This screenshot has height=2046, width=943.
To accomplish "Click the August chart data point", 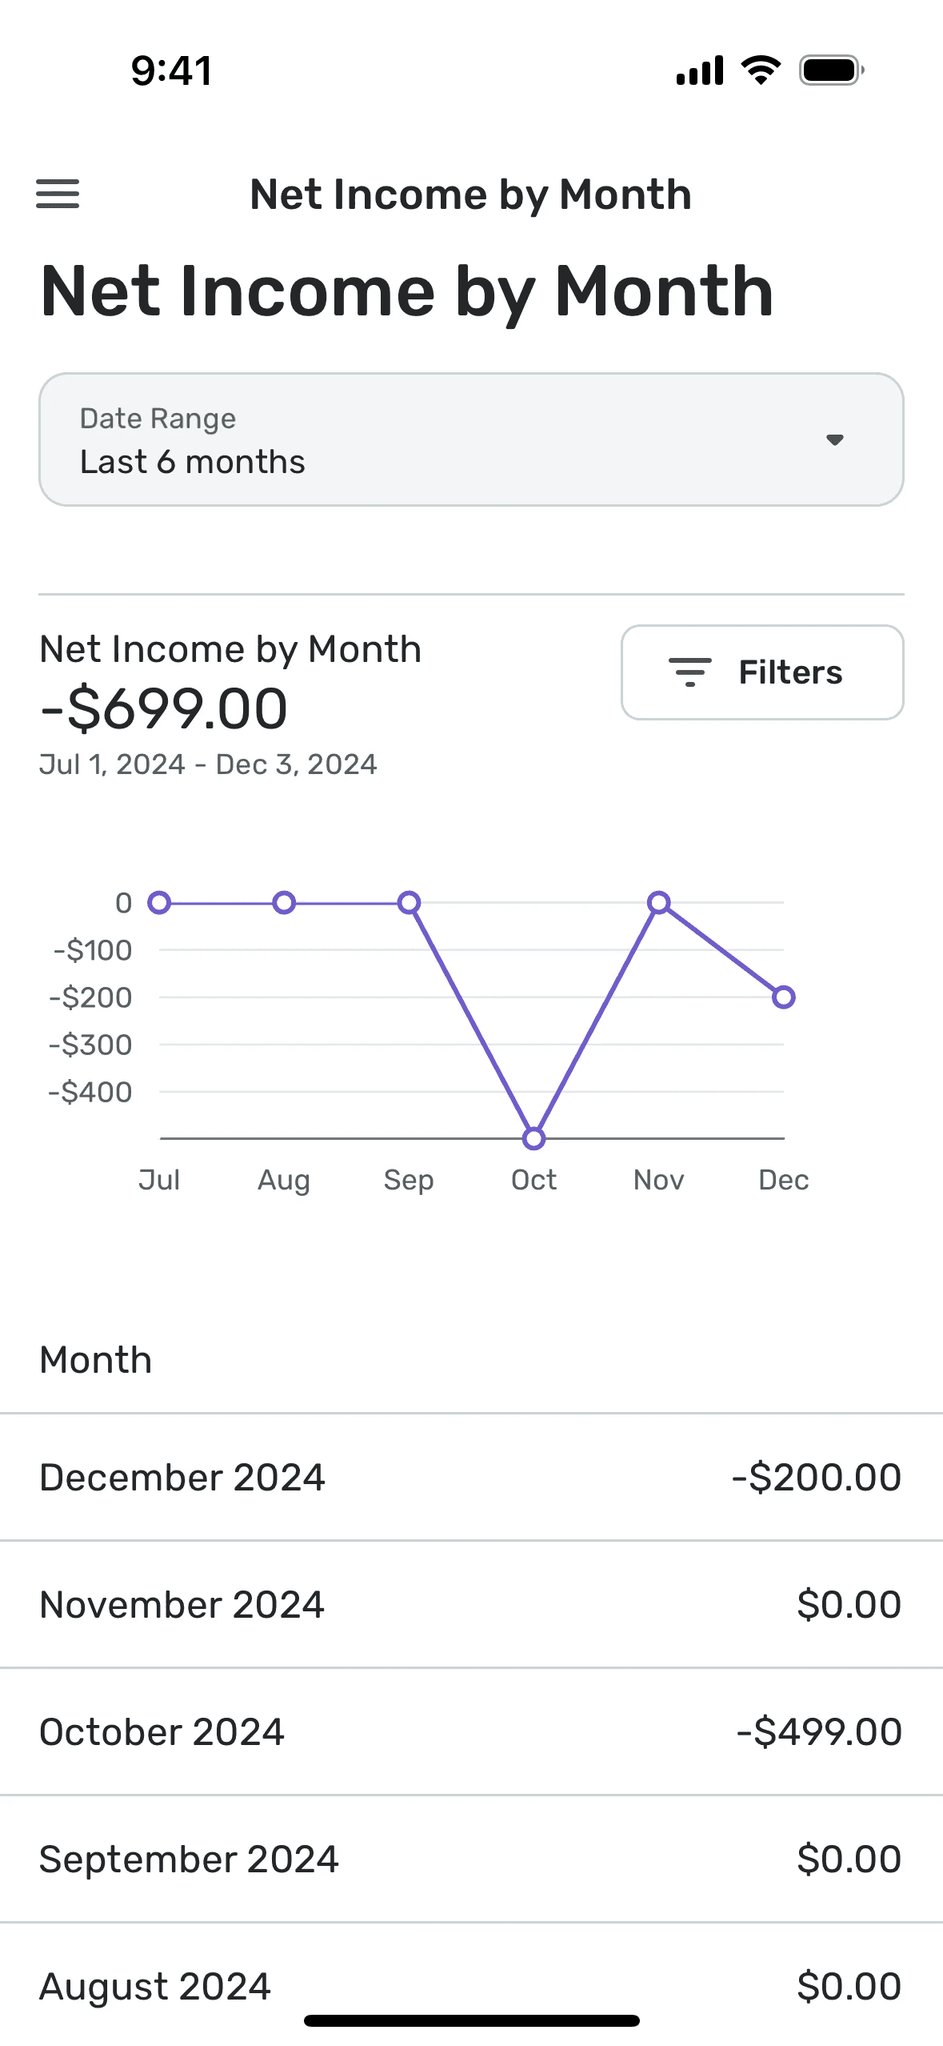I will (284, 903).
